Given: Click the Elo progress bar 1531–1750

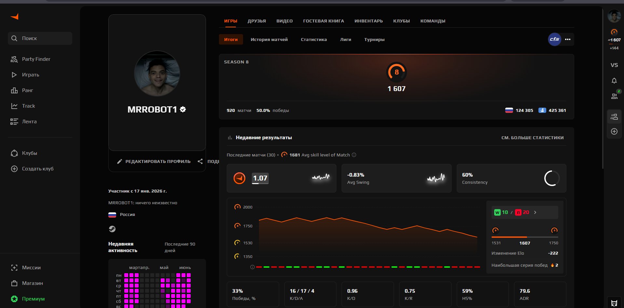Looking at the screenshot, I should click(x=525, y=237).
